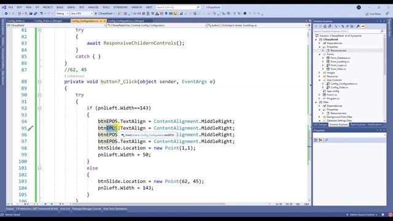The image size is (393, 221).
Task: Open the class navigation dropdown Config_Configuration
Action: click(x=157, y=25)
